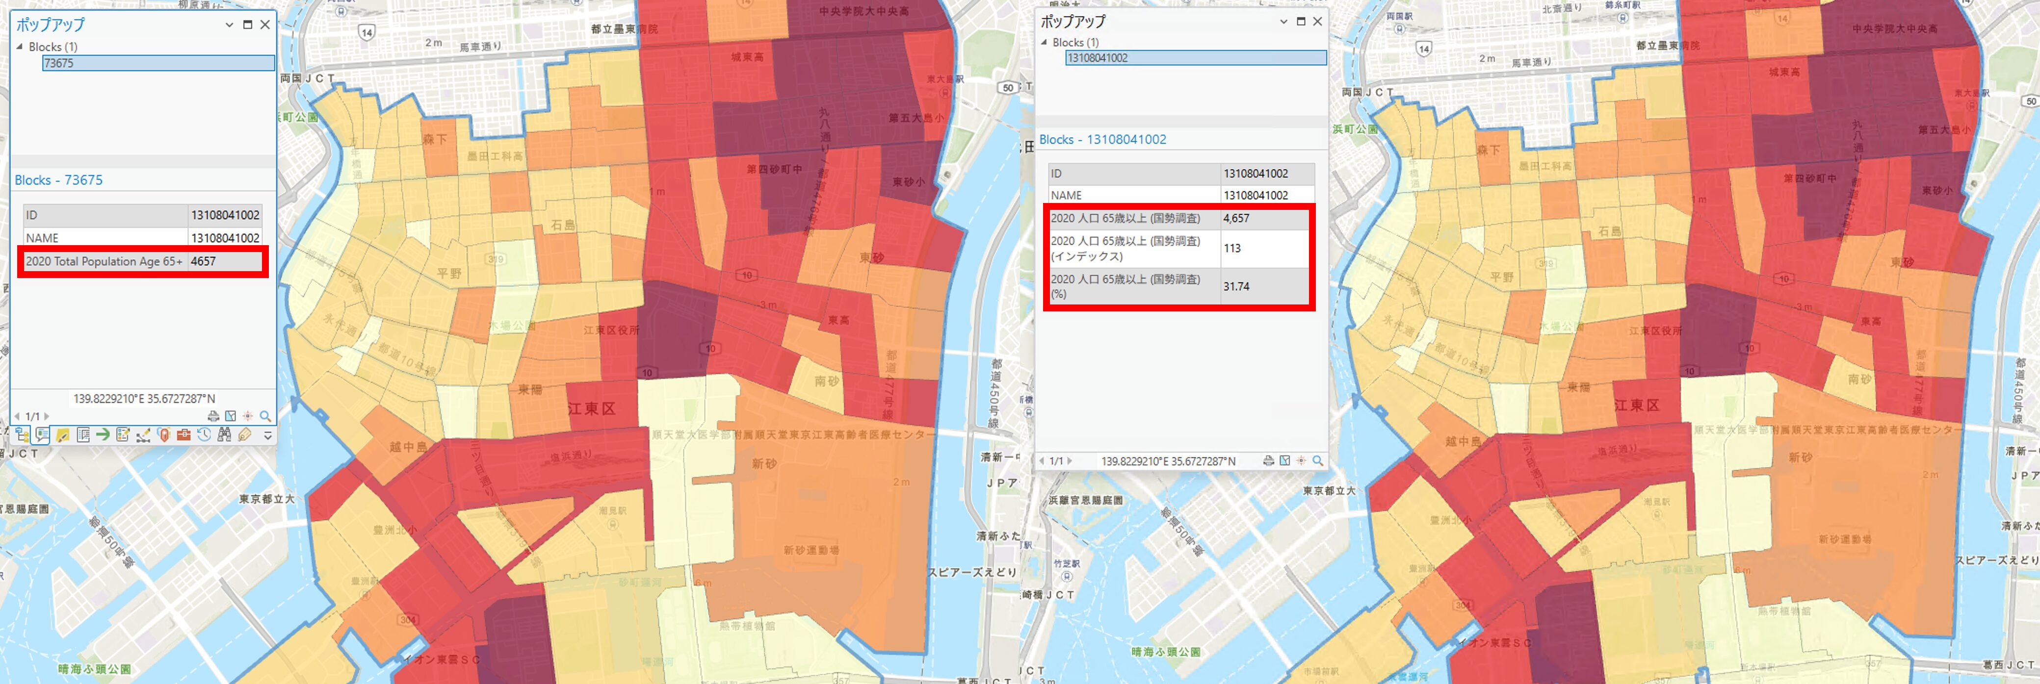
Task: Click the yellow tag pane icon
Action: pyautogui.click(x=245, y=434)
